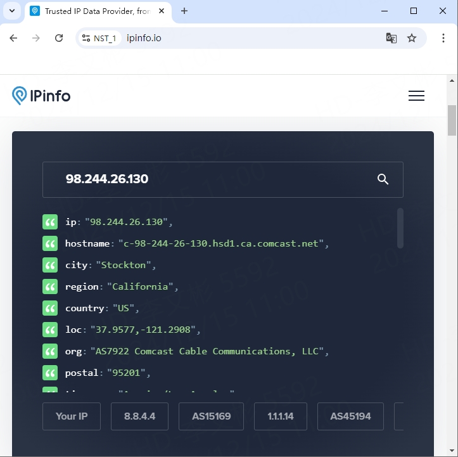Click the search magnifier icon
The width and height of the screenshot is (458, 457).
383,179
